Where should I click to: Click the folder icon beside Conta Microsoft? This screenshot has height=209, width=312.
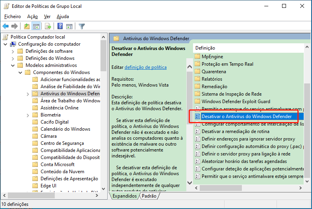[35, 165]
